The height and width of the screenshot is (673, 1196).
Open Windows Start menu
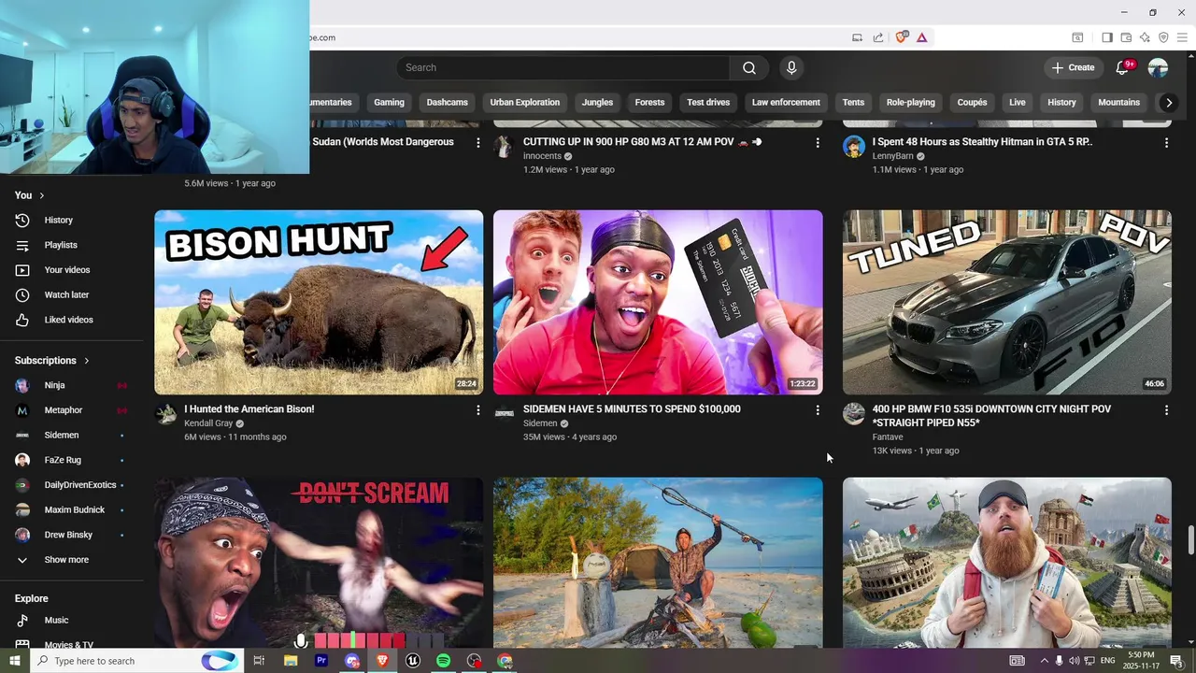[15, 661]
